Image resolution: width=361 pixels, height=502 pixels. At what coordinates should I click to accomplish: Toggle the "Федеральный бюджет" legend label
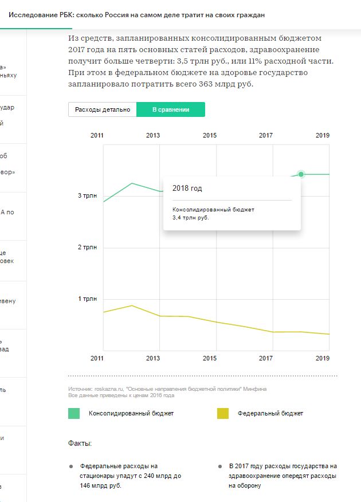click(270, 413)
